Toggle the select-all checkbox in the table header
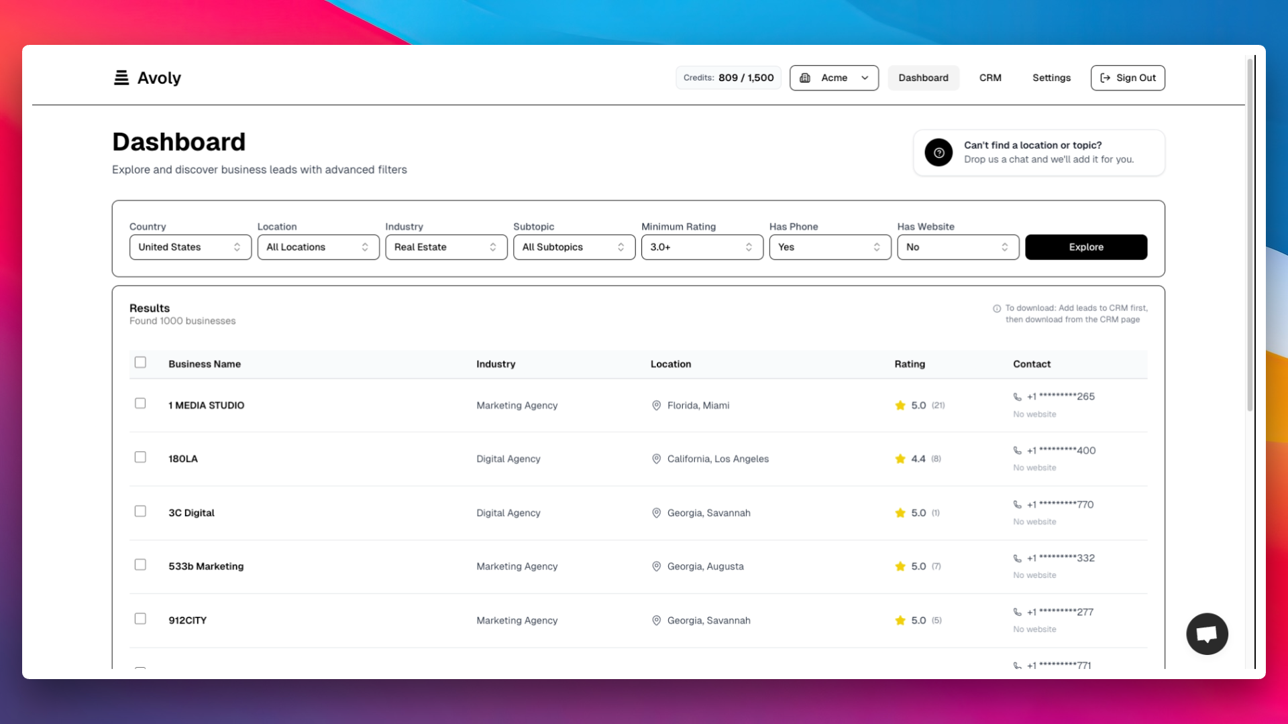This screenshot has height=724, width=1288. (x=140, y=362)
